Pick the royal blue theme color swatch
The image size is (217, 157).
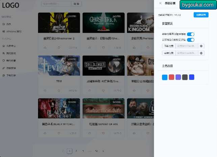point(192,77)
